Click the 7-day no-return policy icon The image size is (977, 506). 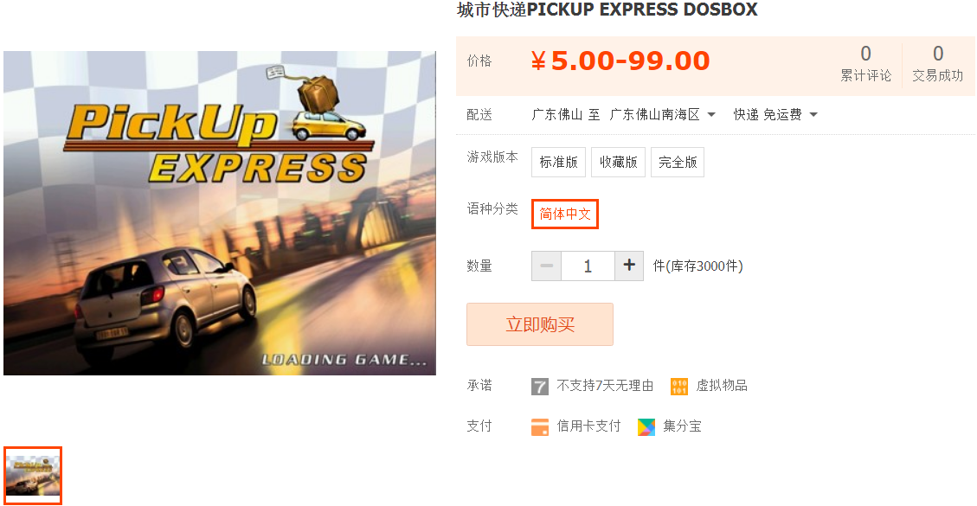tap(540, 387)
